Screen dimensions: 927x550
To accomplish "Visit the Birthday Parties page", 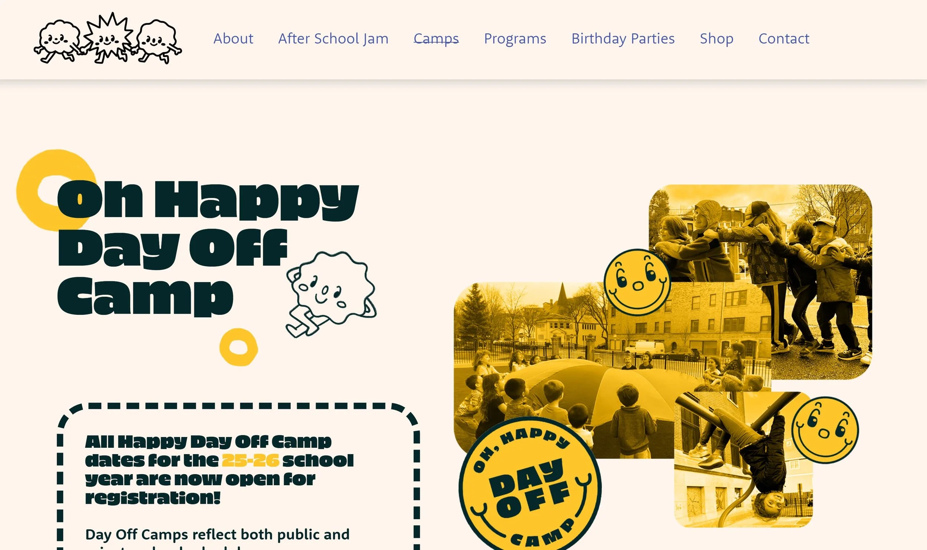I will click(x=623, y=39).
